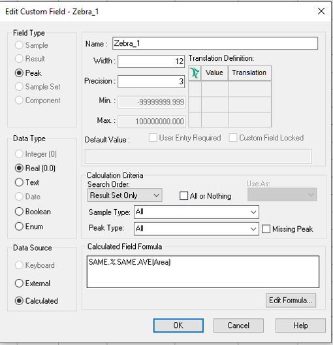The width and height of the screenshot is (333, 345).
Task: Open the Search Order dropdown
Action: (x=125, y=195)
